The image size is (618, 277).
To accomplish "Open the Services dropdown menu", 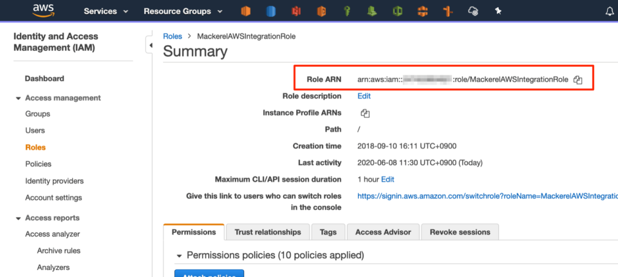I will pyautogui.click(x=106, y=12).
